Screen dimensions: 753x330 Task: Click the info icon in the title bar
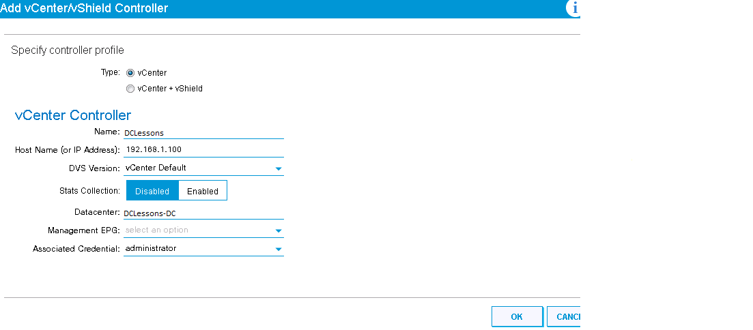point(573,8)
